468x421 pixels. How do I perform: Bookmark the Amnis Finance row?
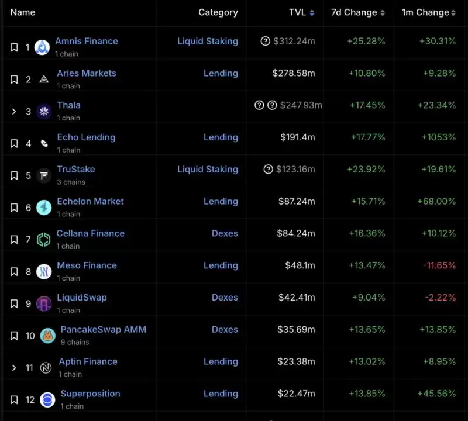tap(15, 47)
